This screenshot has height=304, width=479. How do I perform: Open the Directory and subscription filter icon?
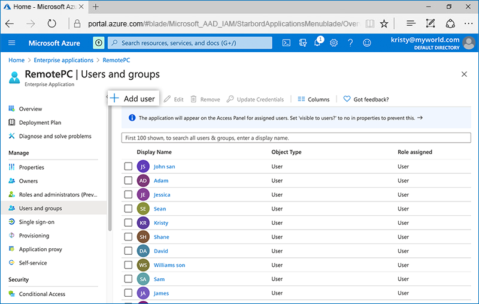pyautogui.click(x=303, y=43)
